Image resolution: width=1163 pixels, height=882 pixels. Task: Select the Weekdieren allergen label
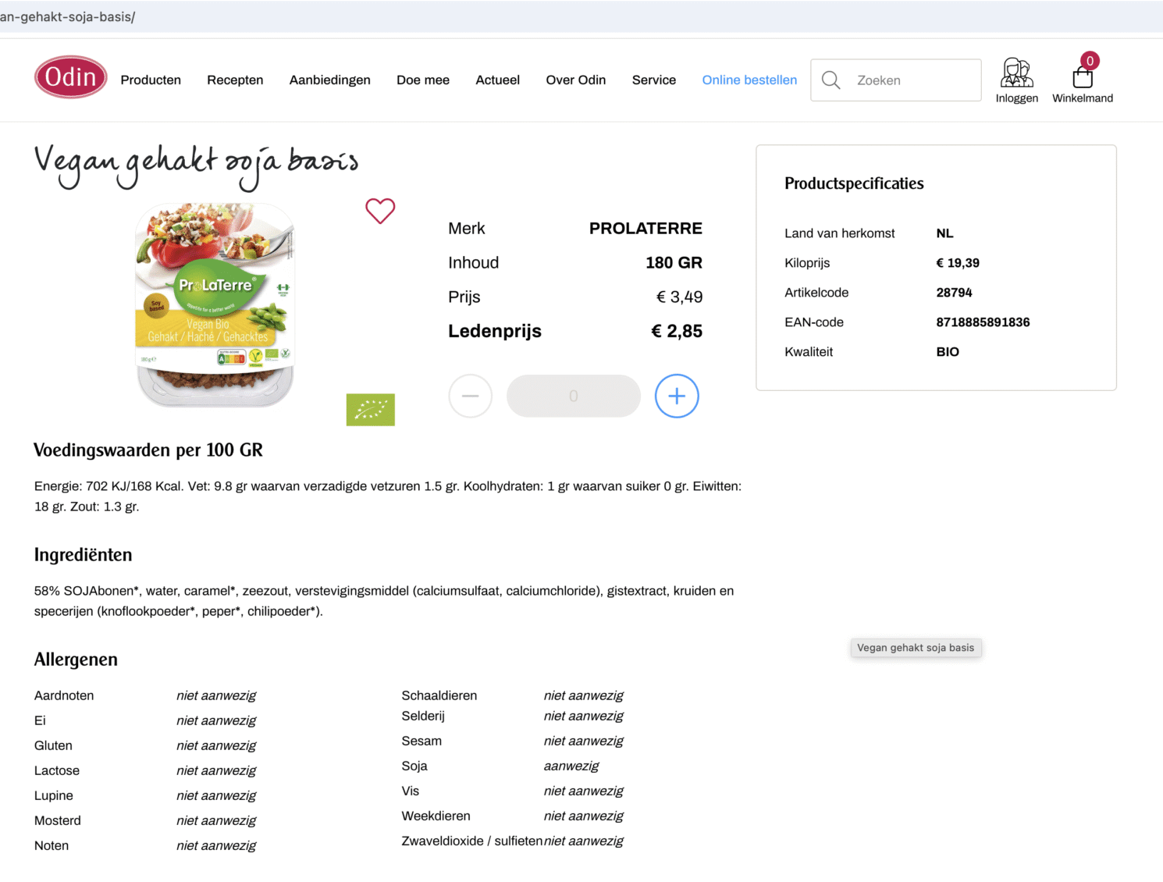(x=436, y=816)
